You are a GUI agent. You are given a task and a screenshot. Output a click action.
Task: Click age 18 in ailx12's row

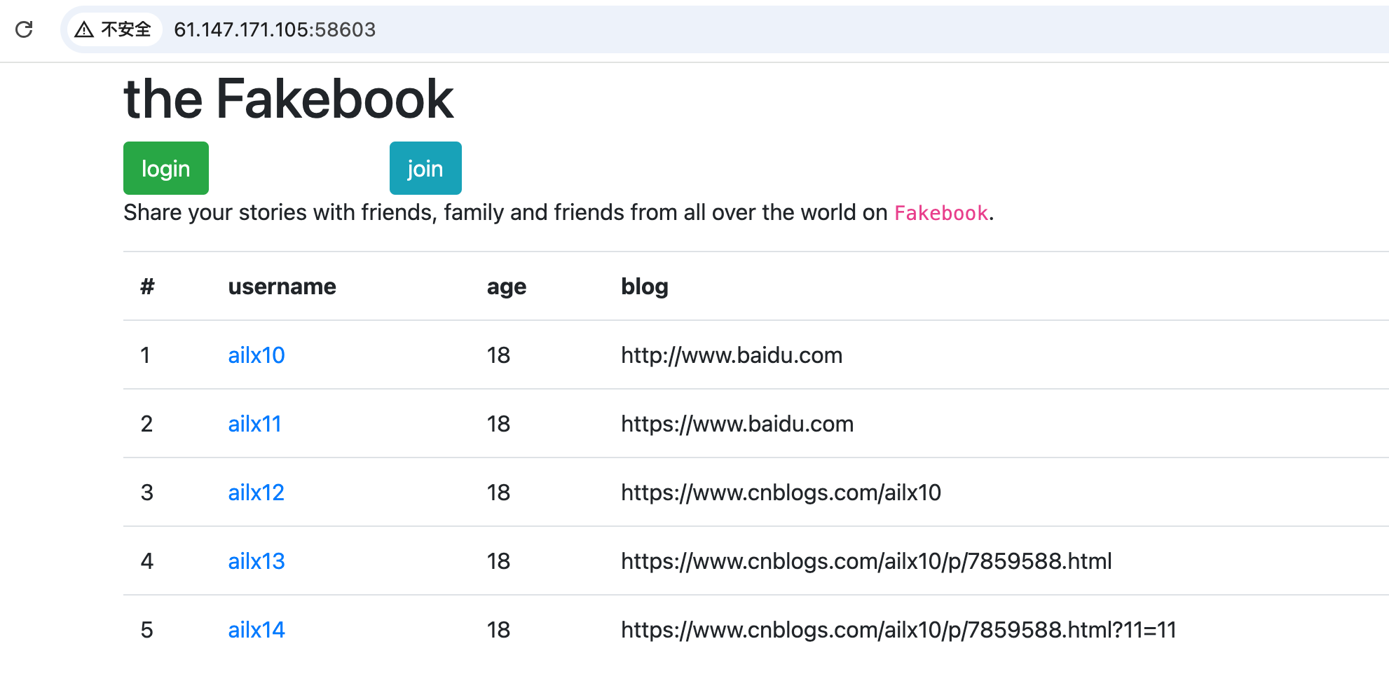point(498,493)
